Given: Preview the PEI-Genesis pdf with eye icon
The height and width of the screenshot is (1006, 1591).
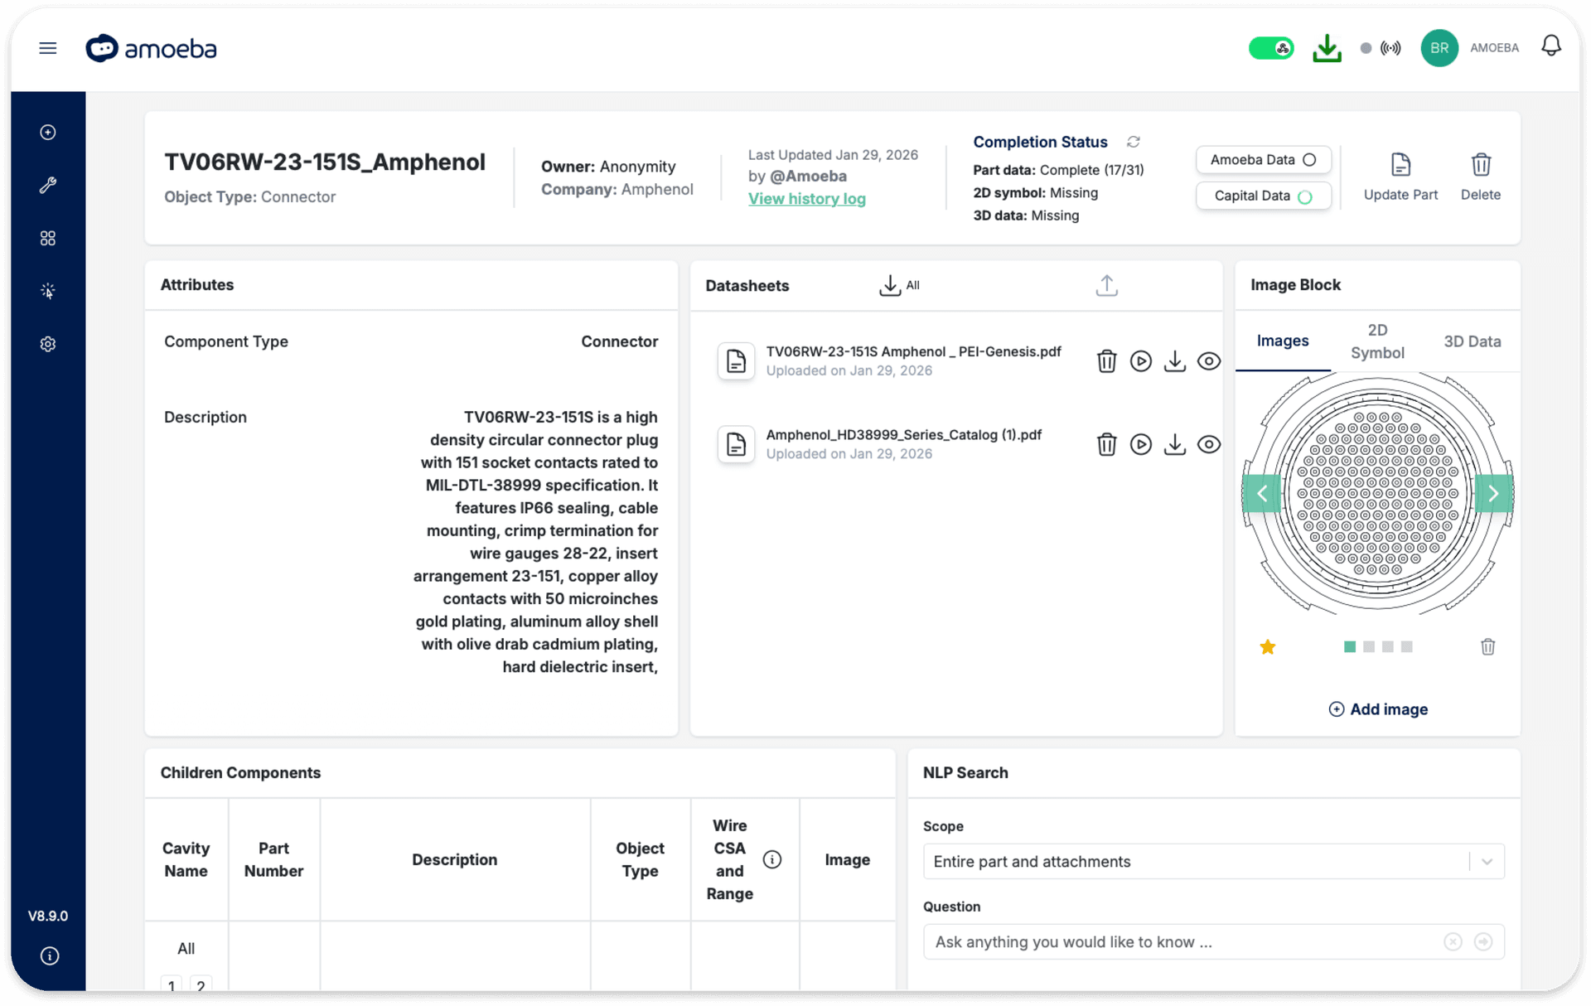Looking at the screenshot, I should point(1208,361).
